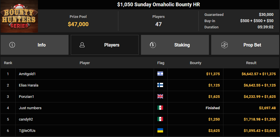
Task: Click candy92's Mexico flag icon
Action: click(160, 119)
